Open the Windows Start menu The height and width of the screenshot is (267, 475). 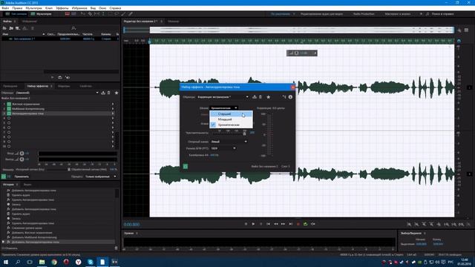tap(6, 262)
